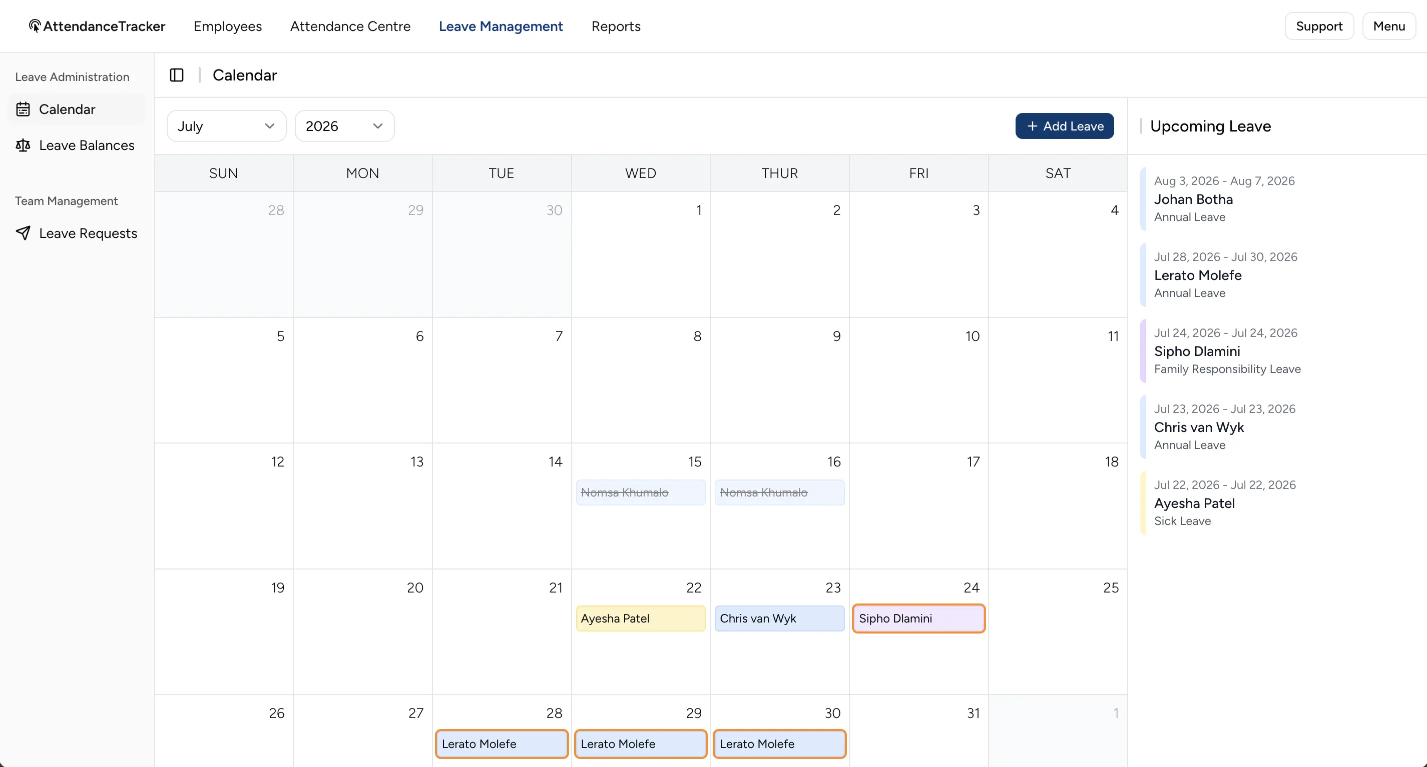Click the greyed June 28 day cell
Screen dimensions: 1427x767
click(x=224, y=254)
